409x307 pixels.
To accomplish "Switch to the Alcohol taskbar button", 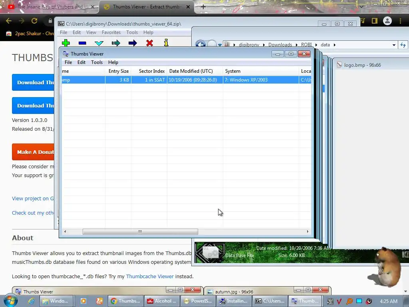I will click(x=162, y=301).
